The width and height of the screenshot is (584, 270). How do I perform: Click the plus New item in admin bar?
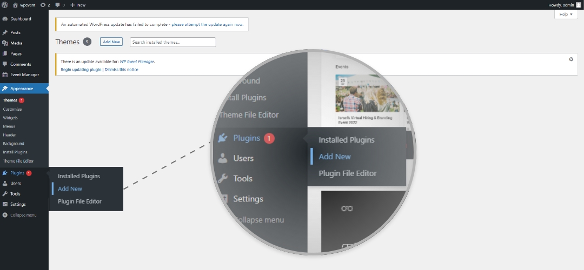(78, 5)
